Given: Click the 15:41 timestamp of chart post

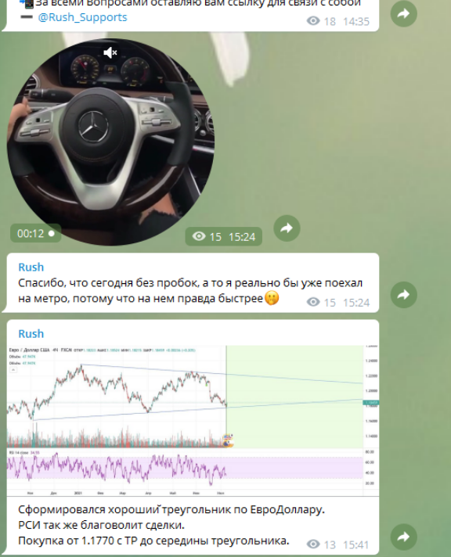Looking at the screenshot, I should (356, 544).
